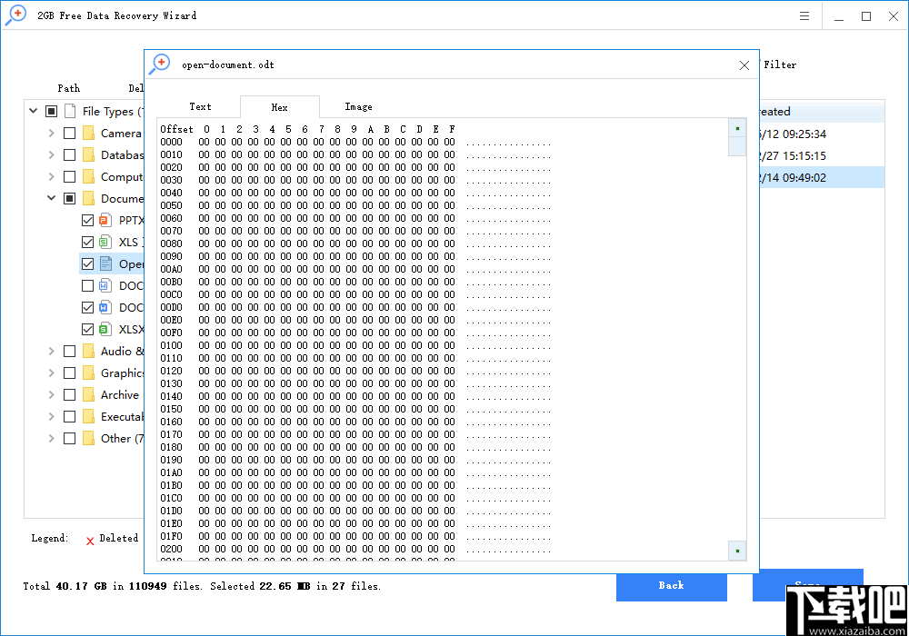Uncheck the PPTX file type checkbox
Screen dimensions: 909x636
coord(87,220)
